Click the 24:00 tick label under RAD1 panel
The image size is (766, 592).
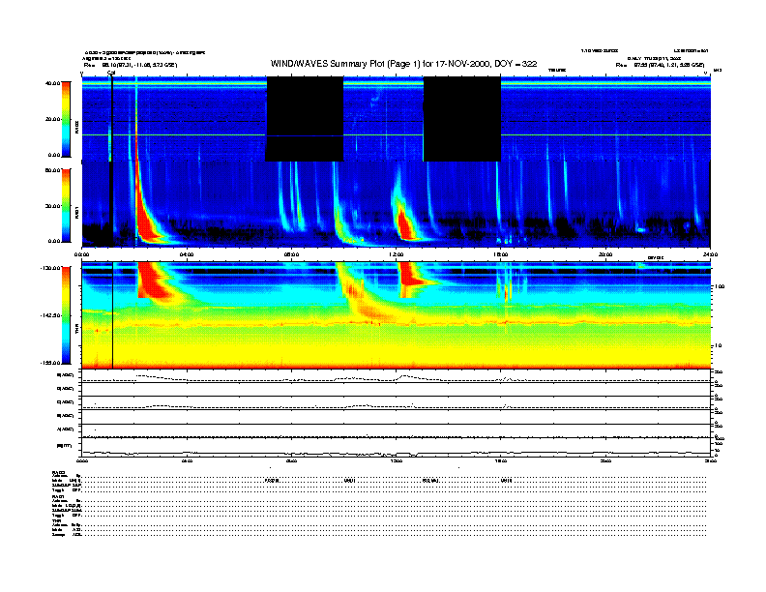pos(710,254)
